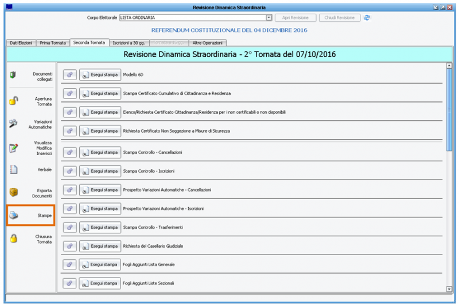Run Esegui stampa for Non Soggezione a Misure
Screen dimensions: 459x305
tap(100, 131)
